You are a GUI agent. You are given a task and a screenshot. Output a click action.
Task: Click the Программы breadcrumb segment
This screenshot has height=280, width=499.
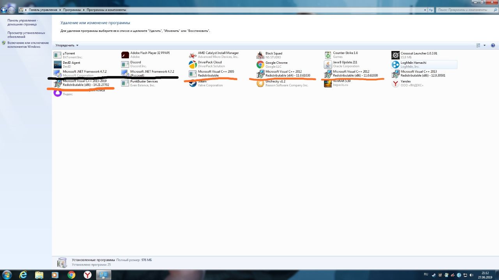pyautogui.click(x=72, y=9)
